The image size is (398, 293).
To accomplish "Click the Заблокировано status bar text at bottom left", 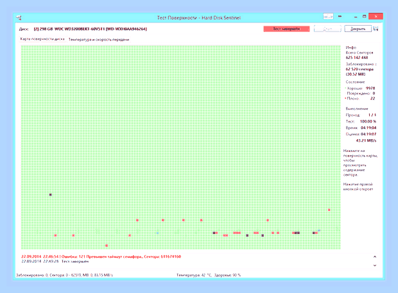I will (x=64, y=275).
